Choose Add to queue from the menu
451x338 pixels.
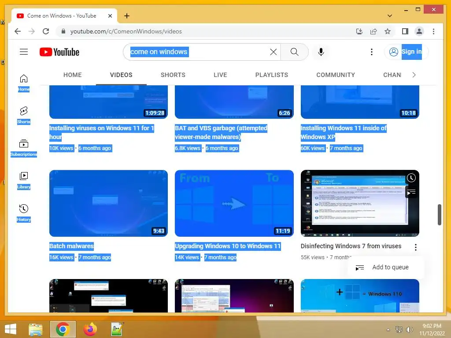(385, 267)
